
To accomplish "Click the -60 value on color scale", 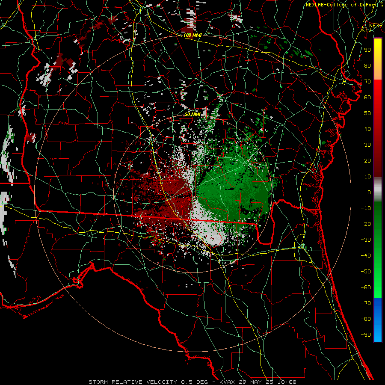I will pyautogui.click(x=366, y=287).
